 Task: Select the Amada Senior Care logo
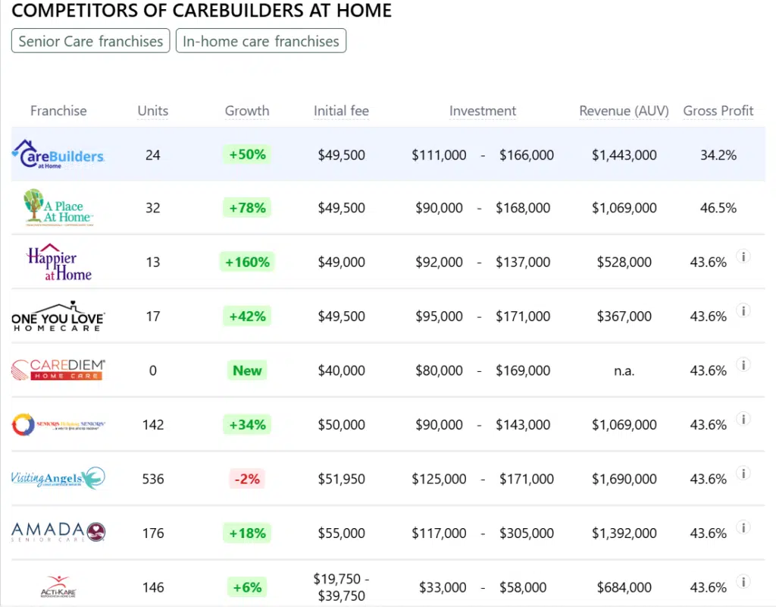[58, 533]
